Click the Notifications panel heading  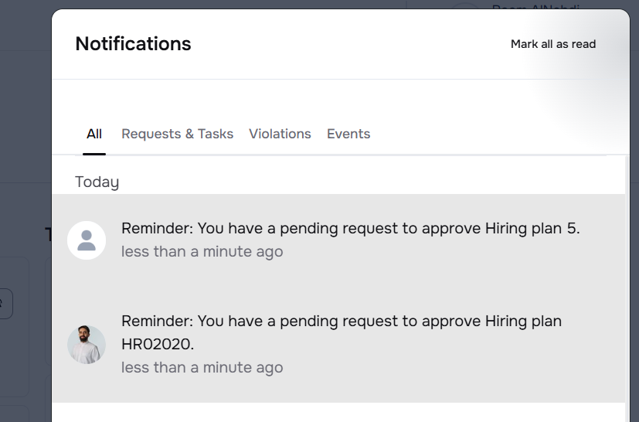coord(133,44)
